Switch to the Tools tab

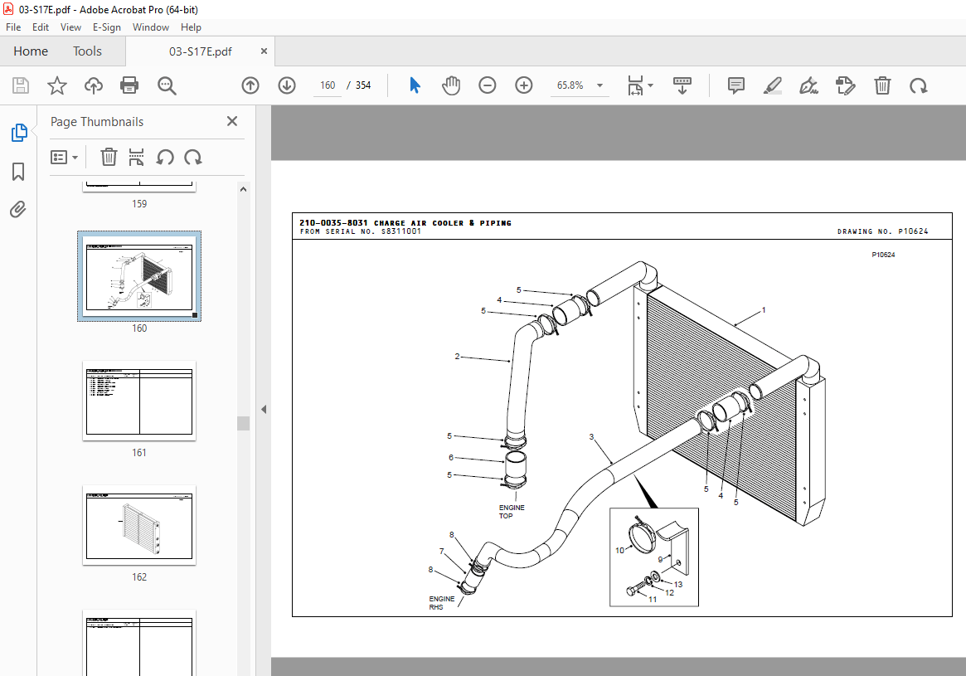87,51
